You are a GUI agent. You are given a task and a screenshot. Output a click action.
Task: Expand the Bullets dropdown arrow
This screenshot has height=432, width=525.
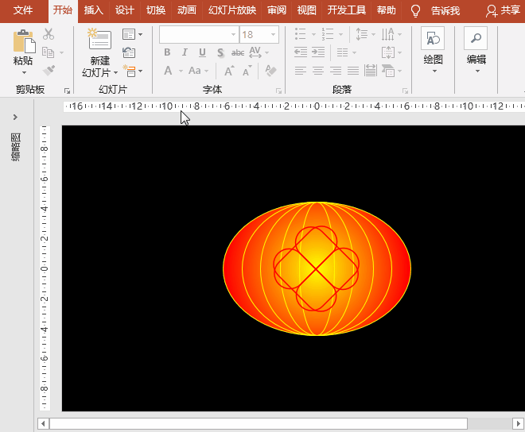pyautogui.click(x=313, y=34)
